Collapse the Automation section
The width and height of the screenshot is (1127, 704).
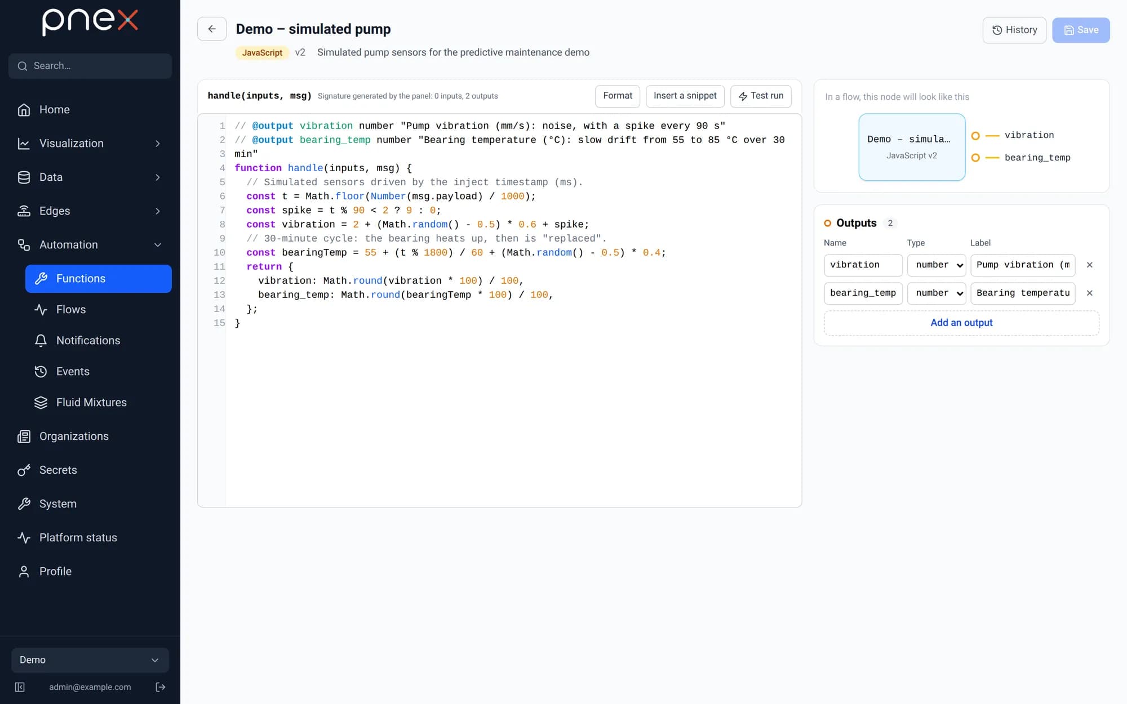(x=158, y=245)
